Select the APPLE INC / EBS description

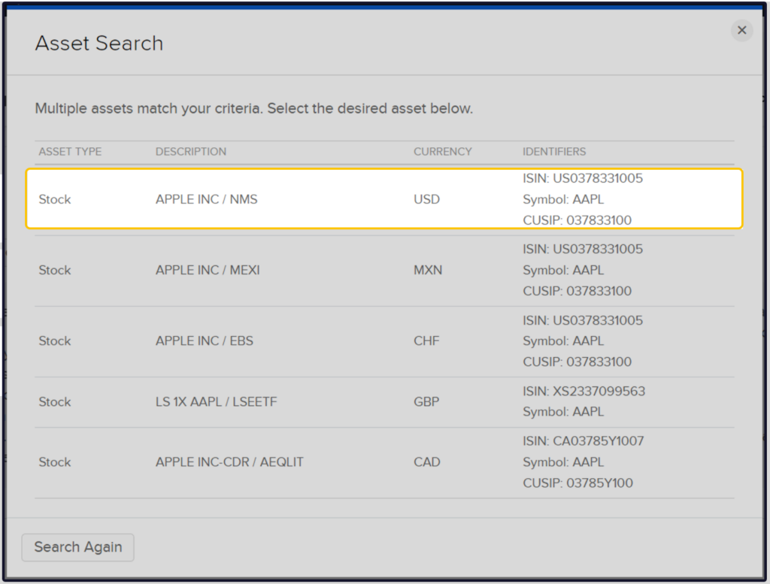point(205,340)
